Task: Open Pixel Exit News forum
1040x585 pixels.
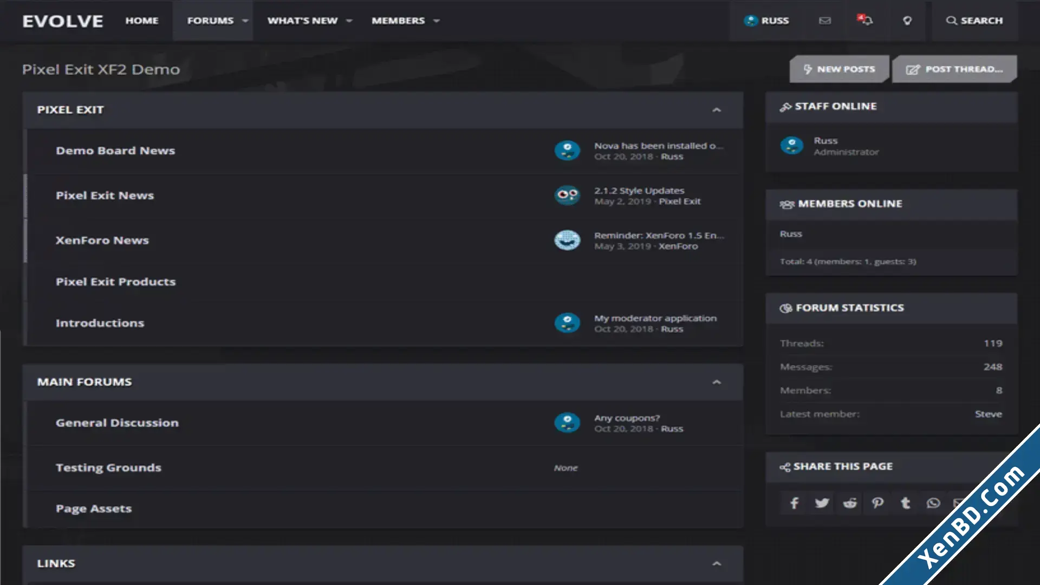Action: 105,196
